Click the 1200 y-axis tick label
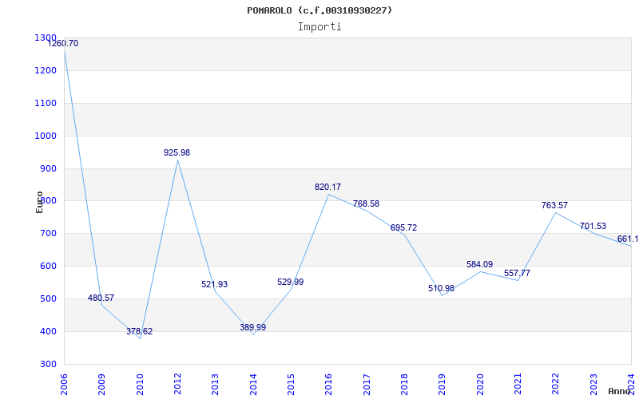 pos(46,70)
